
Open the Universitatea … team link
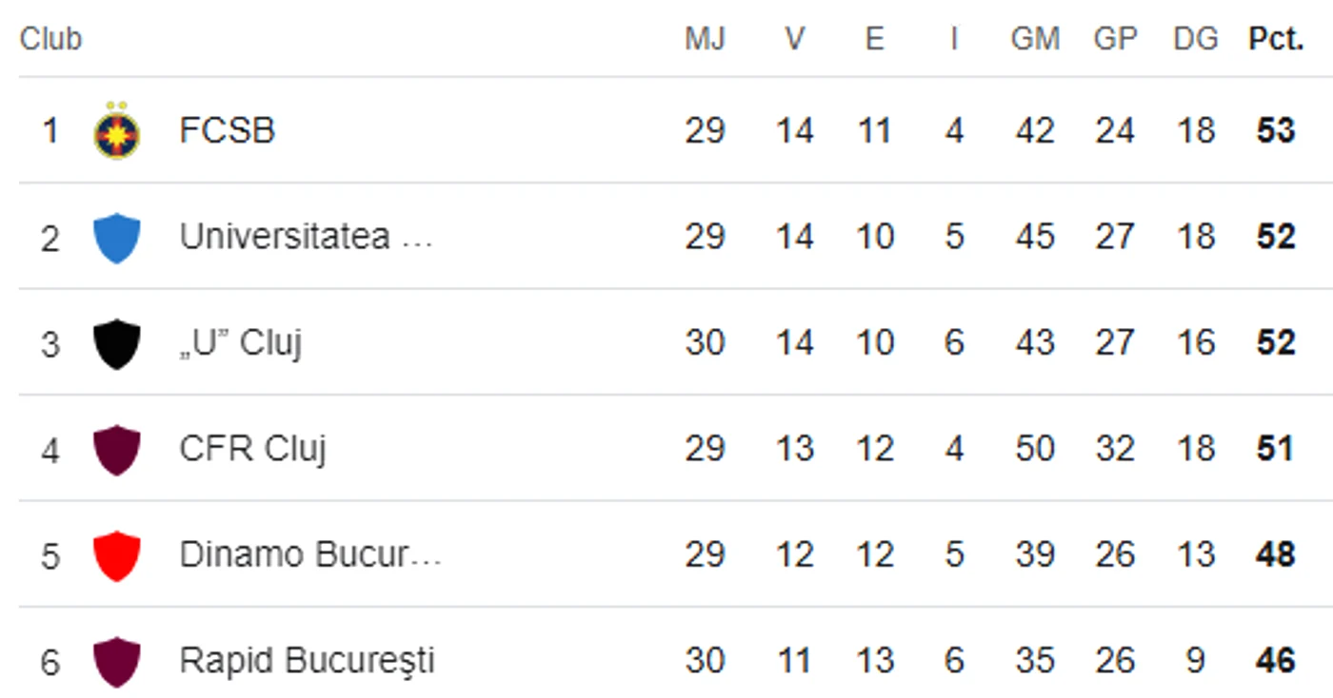(x=306, y=237)
